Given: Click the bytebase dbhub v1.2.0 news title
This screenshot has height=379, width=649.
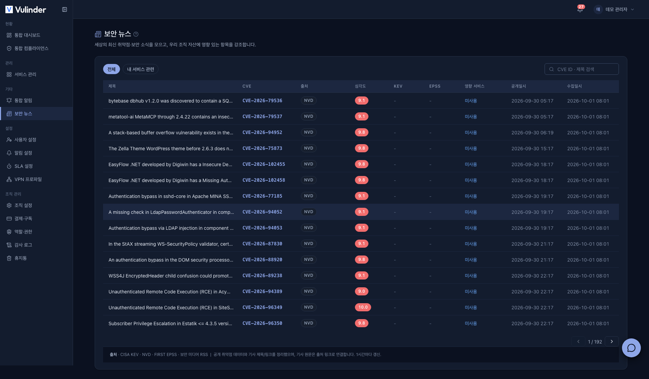Looking at the screenshot, I should pyautogui.click(x=170, y=101).
